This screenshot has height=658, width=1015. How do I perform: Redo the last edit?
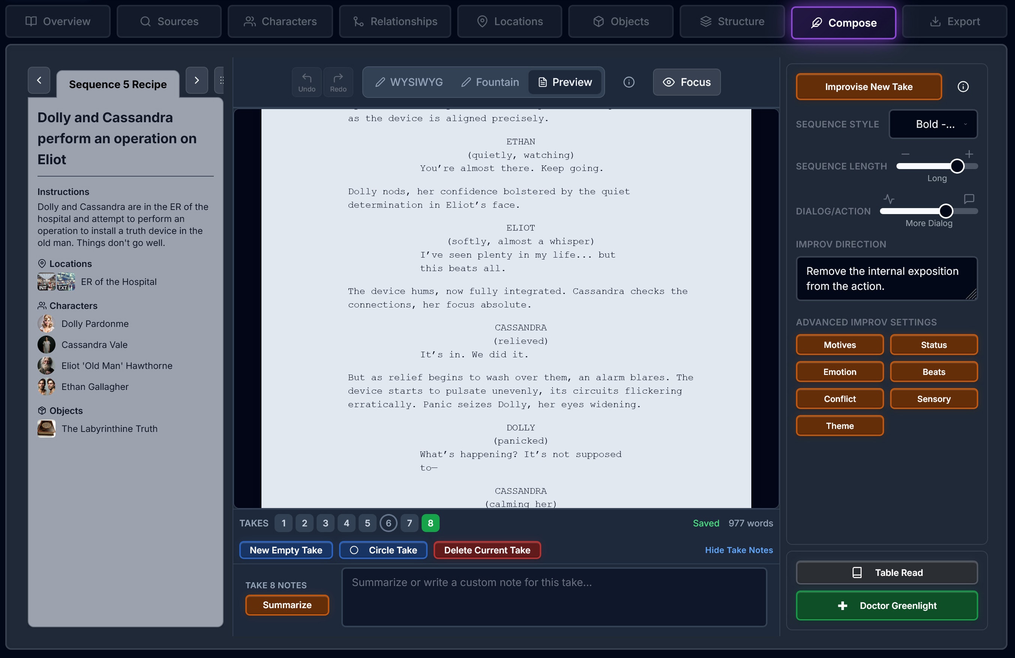[x=338, y=82]
